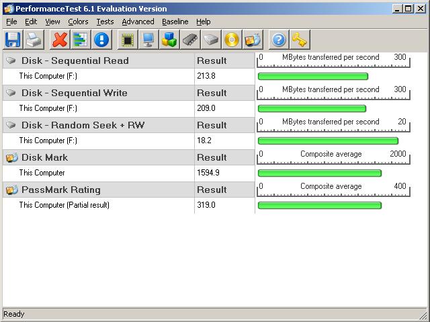
Task: Select the Disk Mark heading
Action: 44,157
